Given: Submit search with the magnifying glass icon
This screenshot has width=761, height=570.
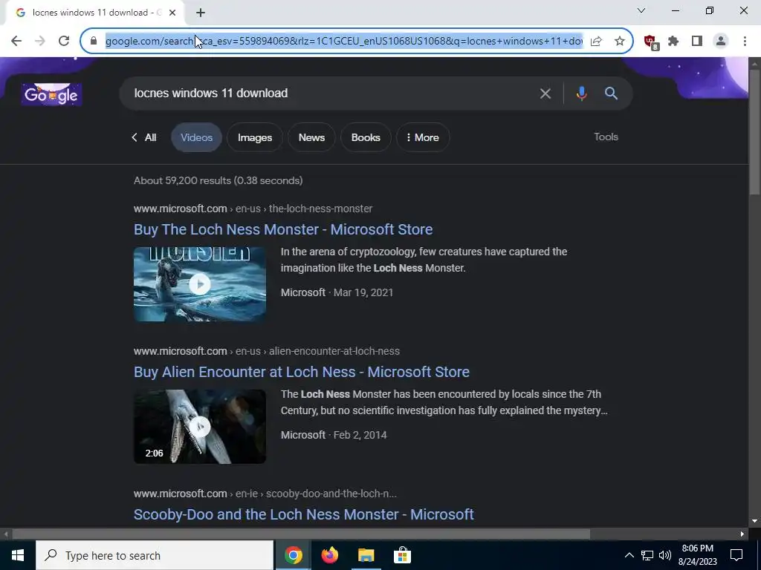Looking at the screenshot, I should tap(611, 93).
